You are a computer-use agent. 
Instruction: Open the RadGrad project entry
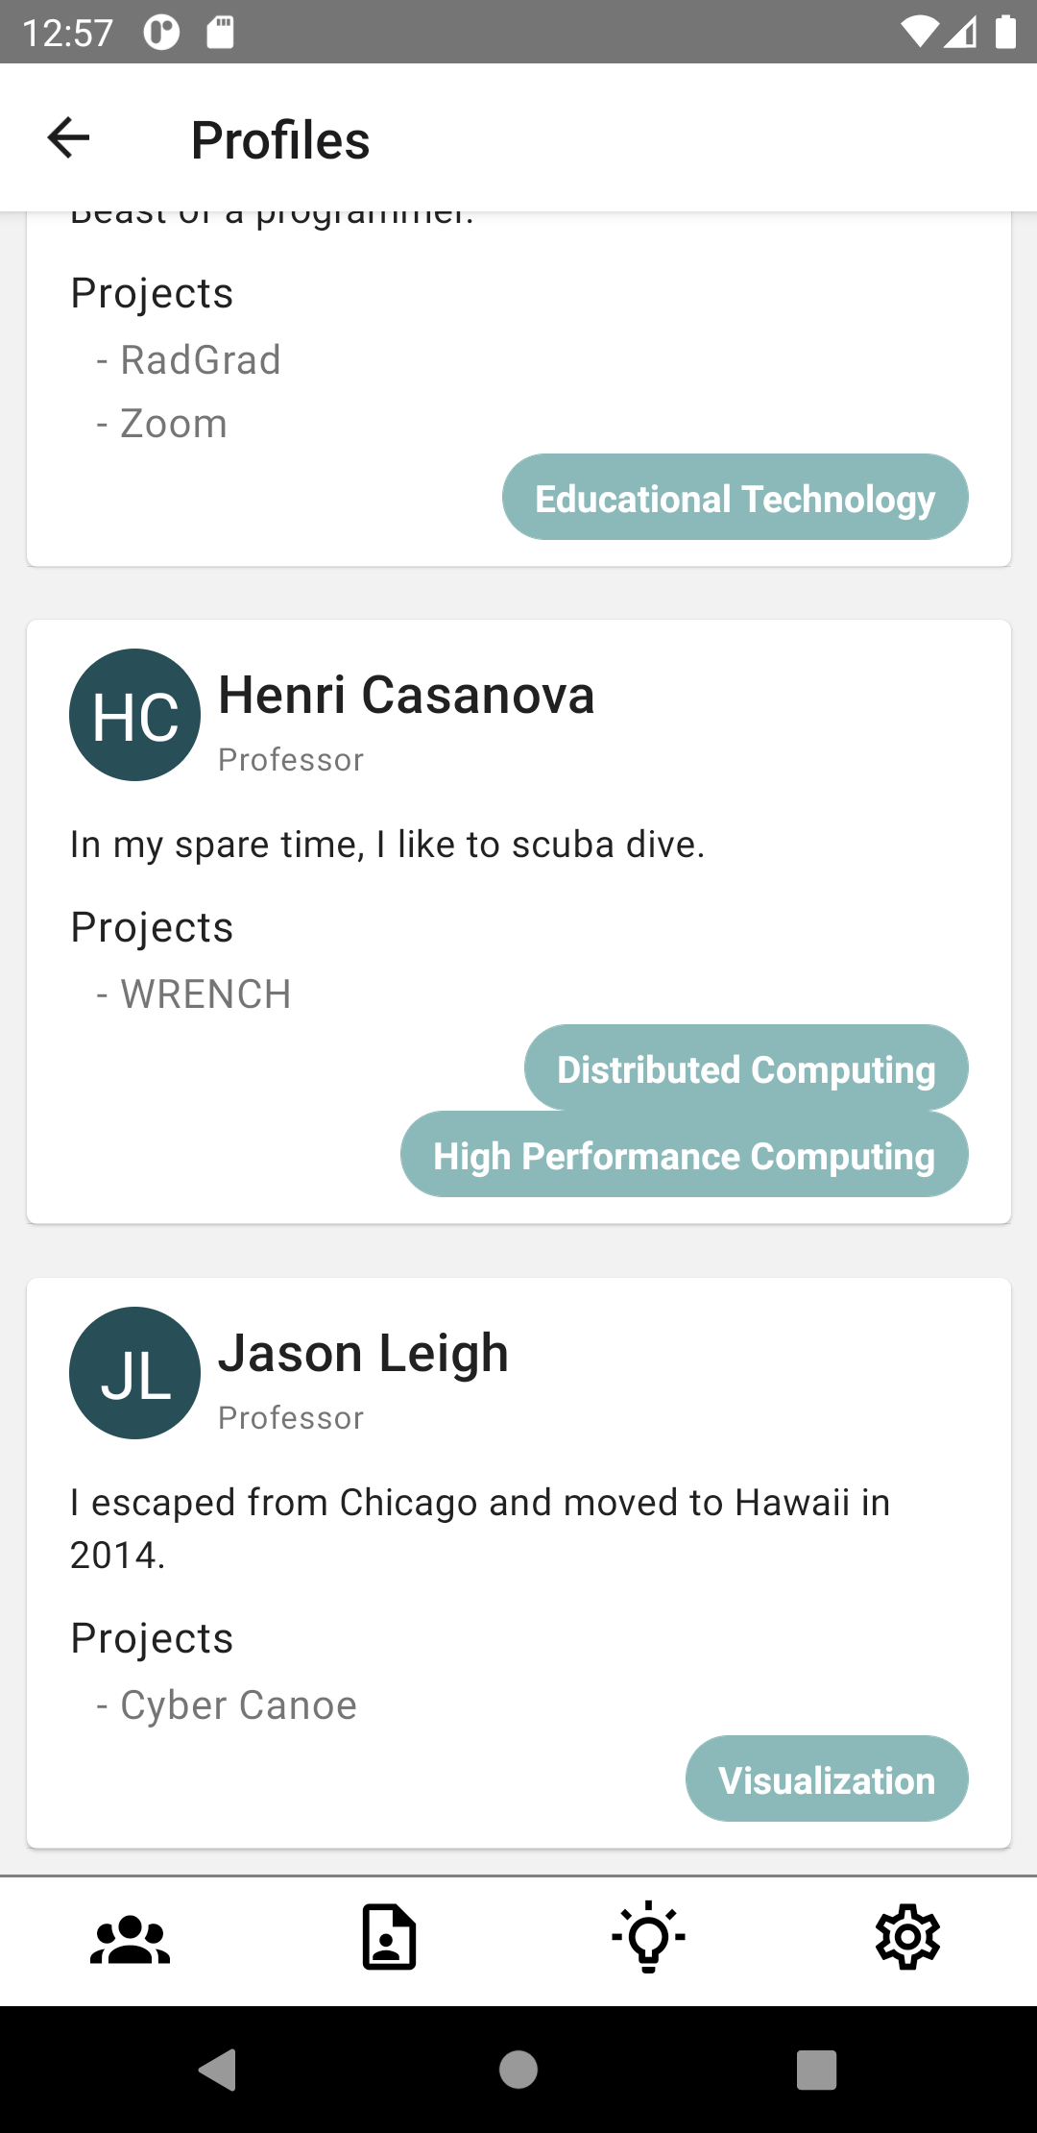200,360
